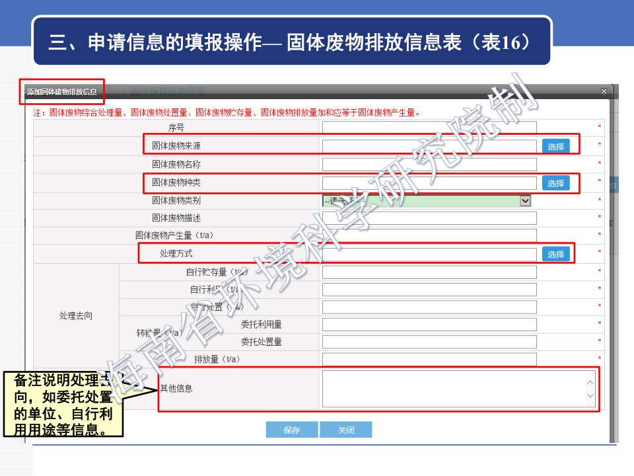The image size is (634, 476).
Task: Close the dialog with X icon
Action: [604, 91]
